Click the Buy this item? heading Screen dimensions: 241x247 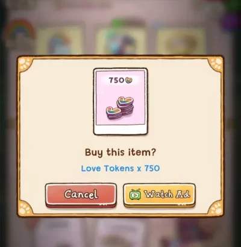(120, 152)
